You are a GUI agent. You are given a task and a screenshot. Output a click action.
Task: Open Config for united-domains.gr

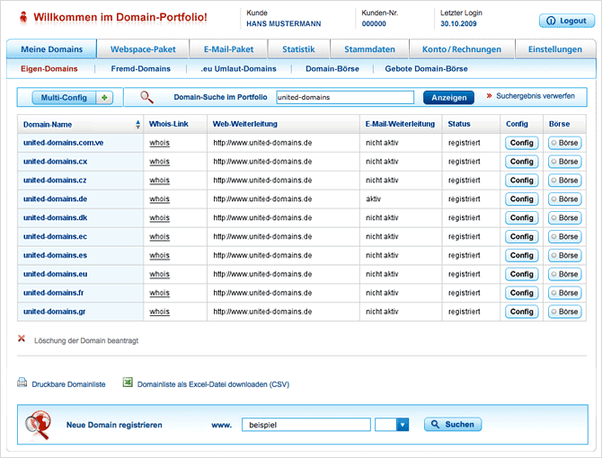(x=521, y=312)
